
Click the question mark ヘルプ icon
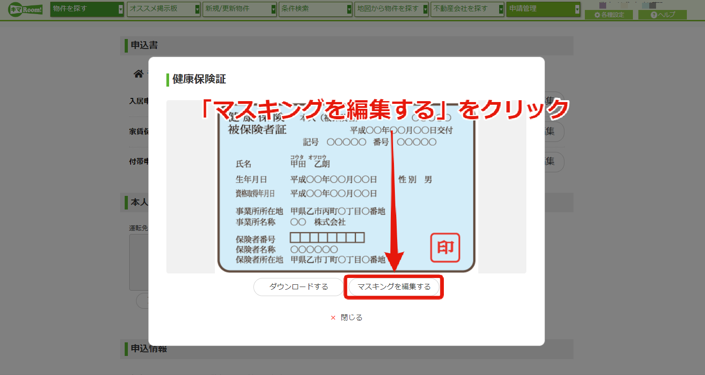[654, 15]
